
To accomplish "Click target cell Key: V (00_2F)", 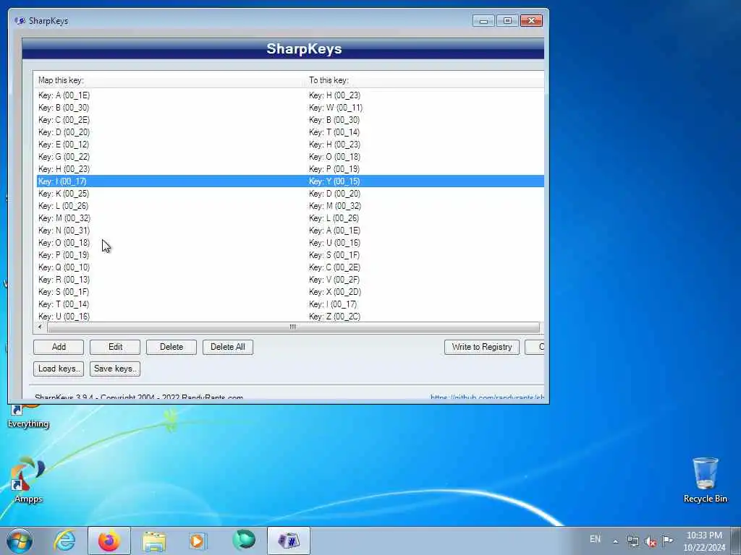I will (334, 280).
